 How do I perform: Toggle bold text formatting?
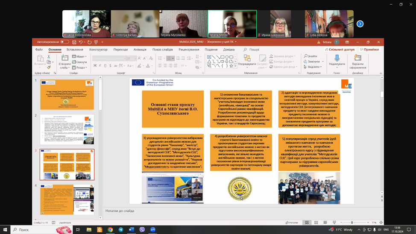95,66
